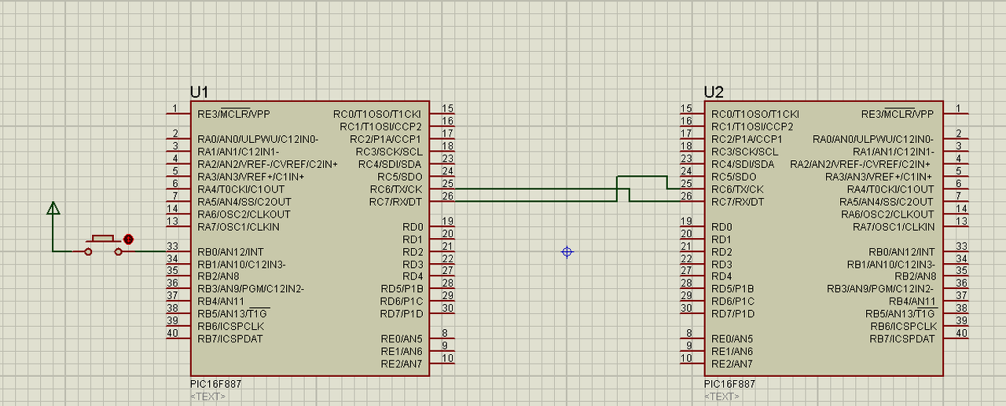
Task: Click U2's RC6/TX/CK pin label
Action: (x=737, y=189)
